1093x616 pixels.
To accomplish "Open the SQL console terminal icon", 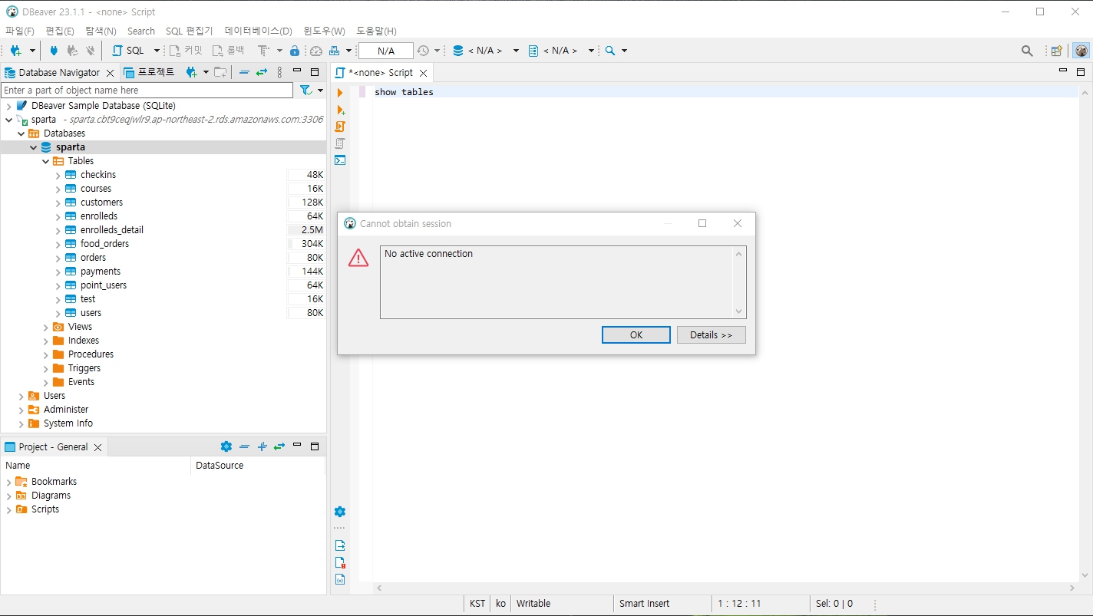I will 340,160.
